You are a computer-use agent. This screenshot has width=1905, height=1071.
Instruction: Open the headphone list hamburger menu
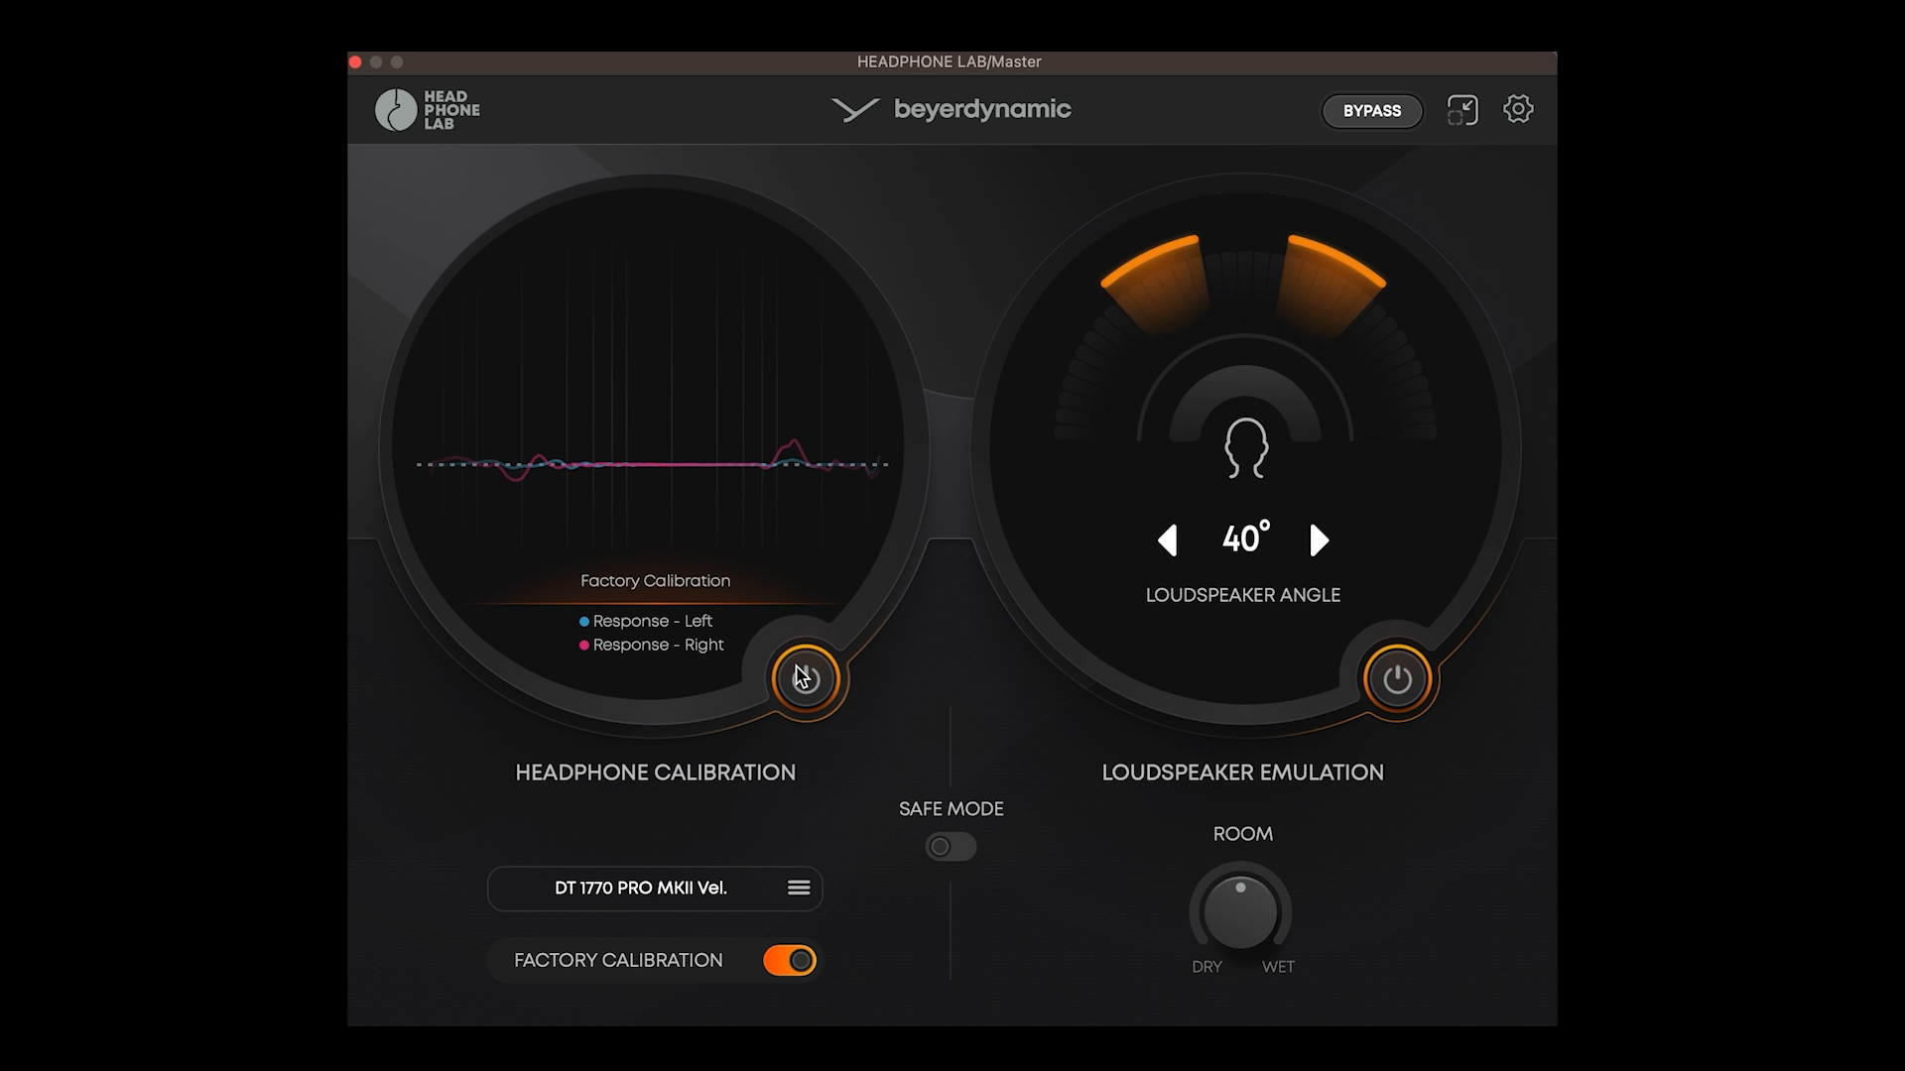click(x=799, y=889)
